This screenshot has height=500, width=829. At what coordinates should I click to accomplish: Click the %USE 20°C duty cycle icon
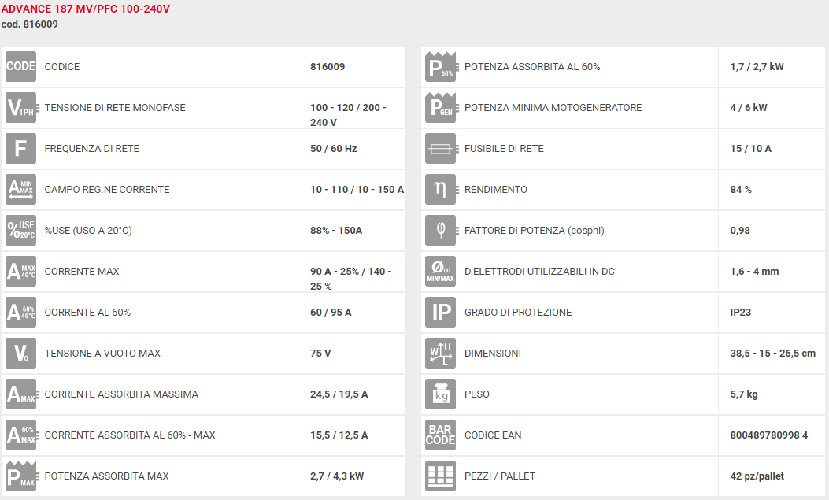point(20,231)
